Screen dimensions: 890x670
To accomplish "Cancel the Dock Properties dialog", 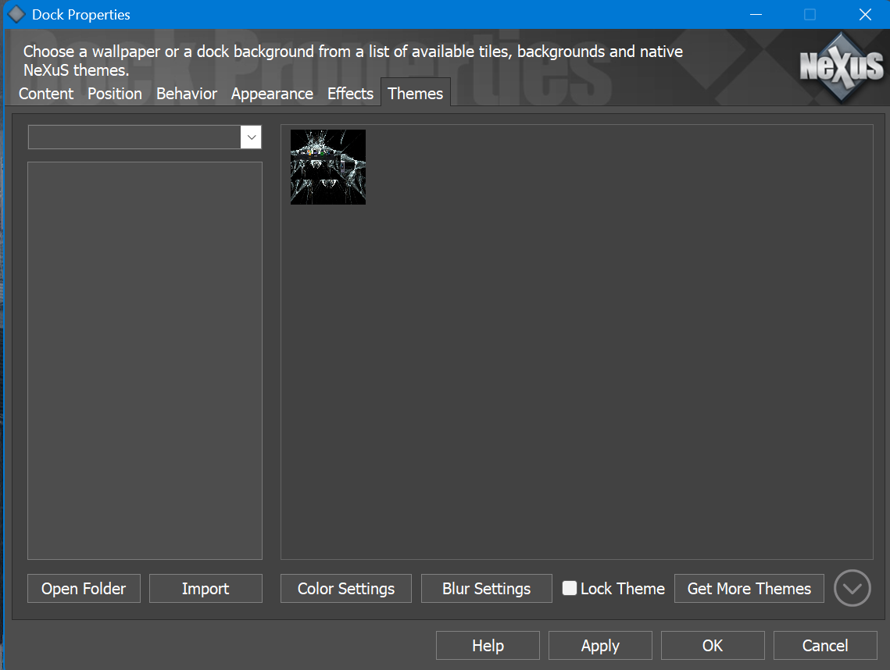I will click(825, 646).
